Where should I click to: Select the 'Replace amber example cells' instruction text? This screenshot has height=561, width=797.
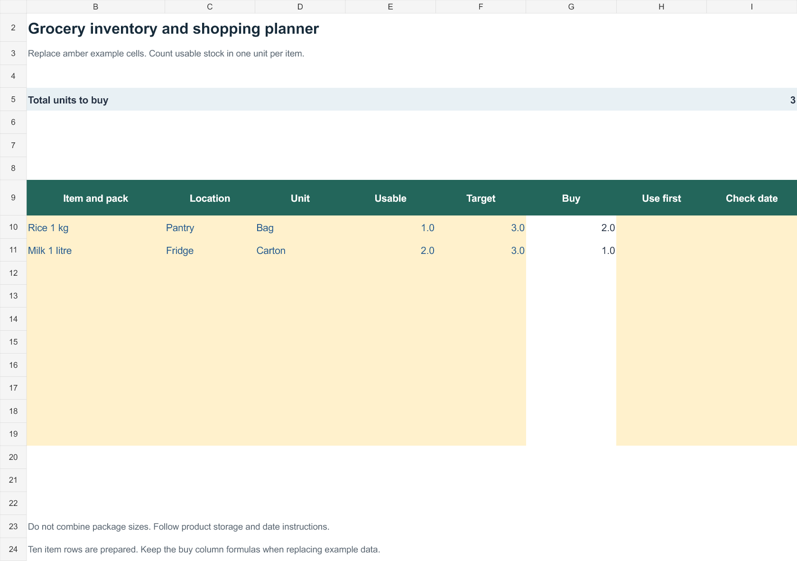[x=166, y=53]
